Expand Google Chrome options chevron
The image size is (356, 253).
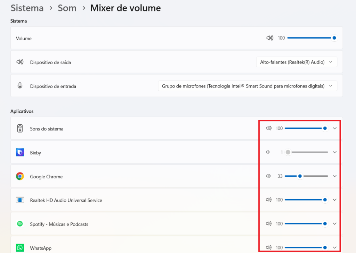(x=334, y=176)
